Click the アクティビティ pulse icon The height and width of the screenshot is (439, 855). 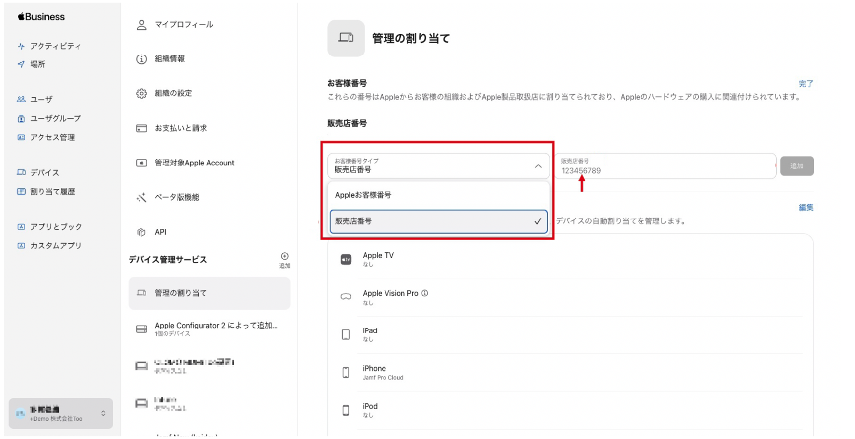(x=21, y=46)
